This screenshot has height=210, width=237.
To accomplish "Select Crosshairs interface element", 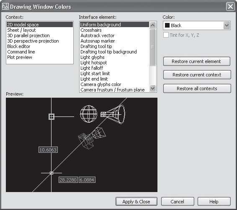I will click(114, 30).
